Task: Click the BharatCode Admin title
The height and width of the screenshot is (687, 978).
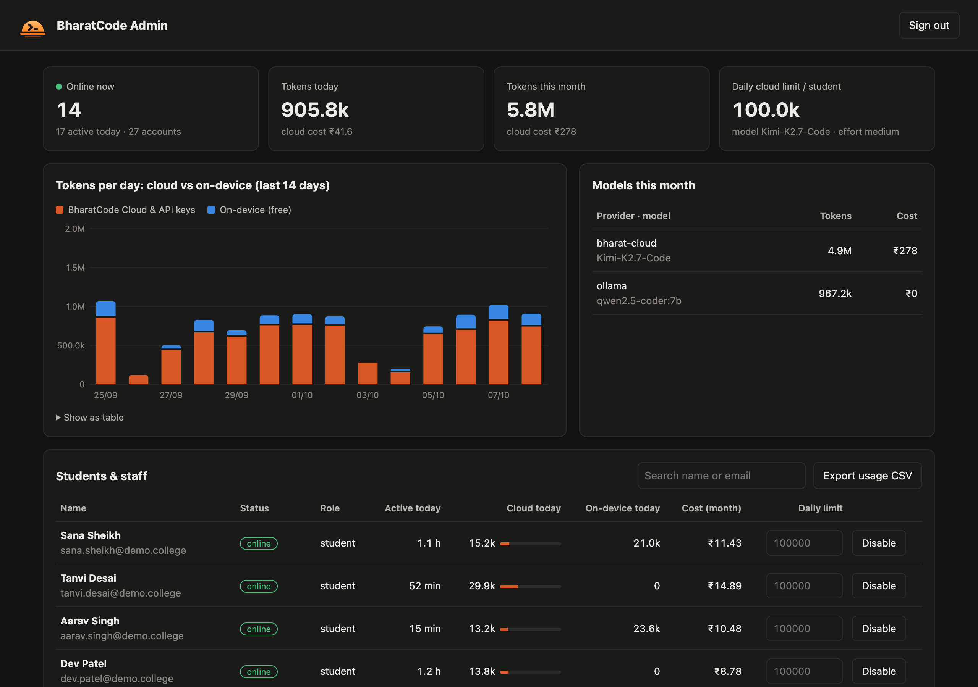Action: coord(112,26)
